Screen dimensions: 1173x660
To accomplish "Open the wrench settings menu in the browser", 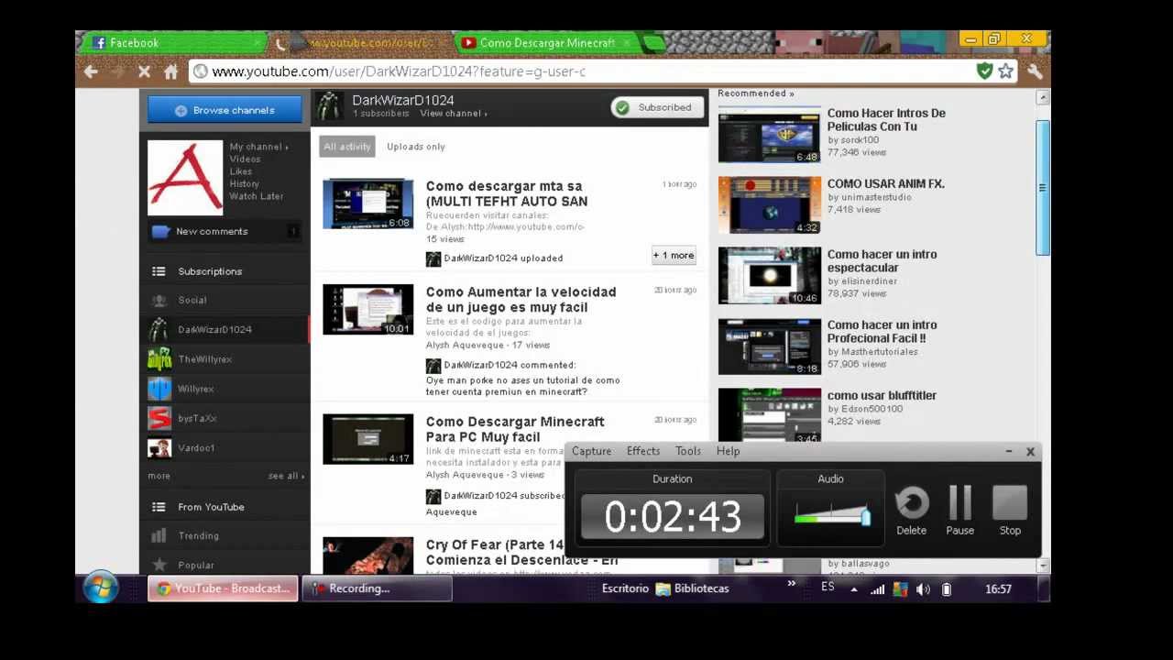I will pyautogui.click(x=1035, y=71).
